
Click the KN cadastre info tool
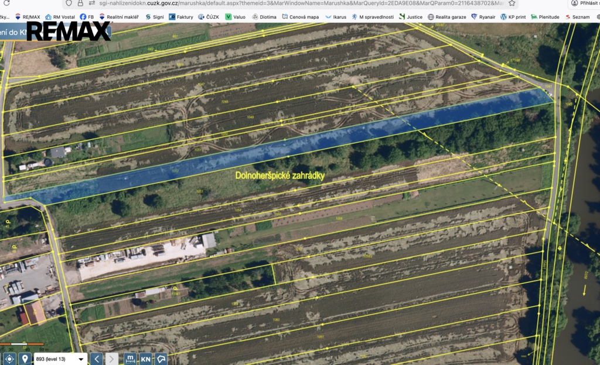(x=145, y=359)
